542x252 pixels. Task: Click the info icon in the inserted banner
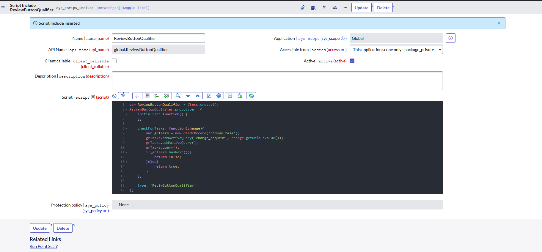point(35,23)
